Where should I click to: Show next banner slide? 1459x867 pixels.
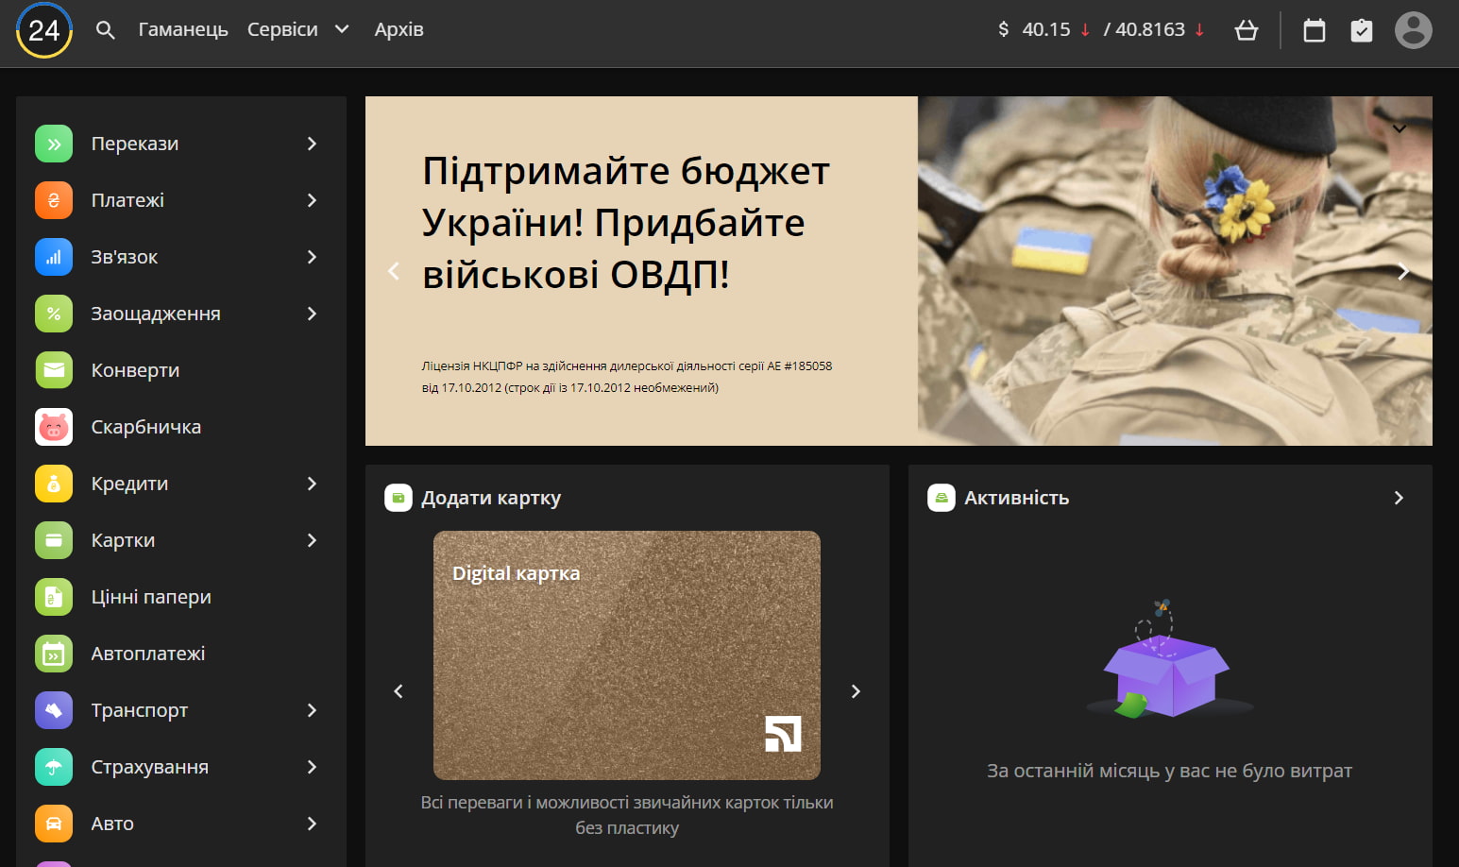[x=1403, y=272]
